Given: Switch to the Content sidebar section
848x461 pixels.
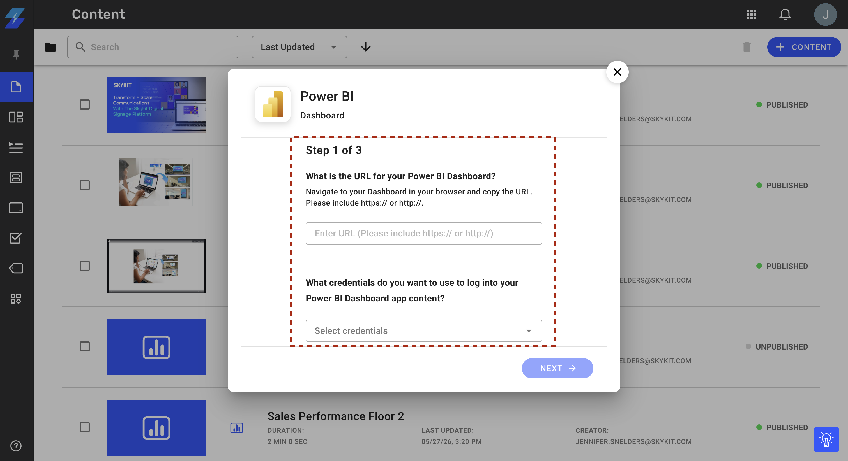Looking at the screenshot, I should coord(16,87).
